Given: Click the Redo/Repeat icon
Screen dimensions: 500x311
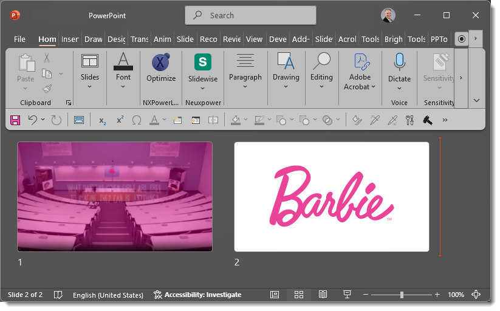Looking at the screenshot, I should (x=56, y=120).
